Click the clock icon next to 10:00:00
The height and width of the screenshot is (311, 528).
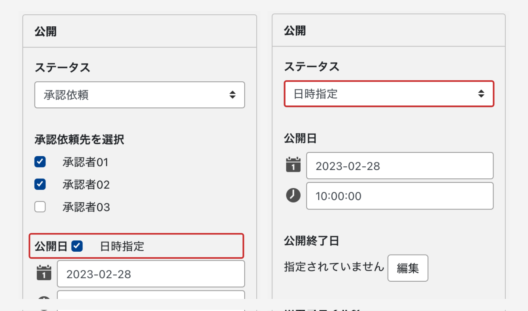click(293, 195)
